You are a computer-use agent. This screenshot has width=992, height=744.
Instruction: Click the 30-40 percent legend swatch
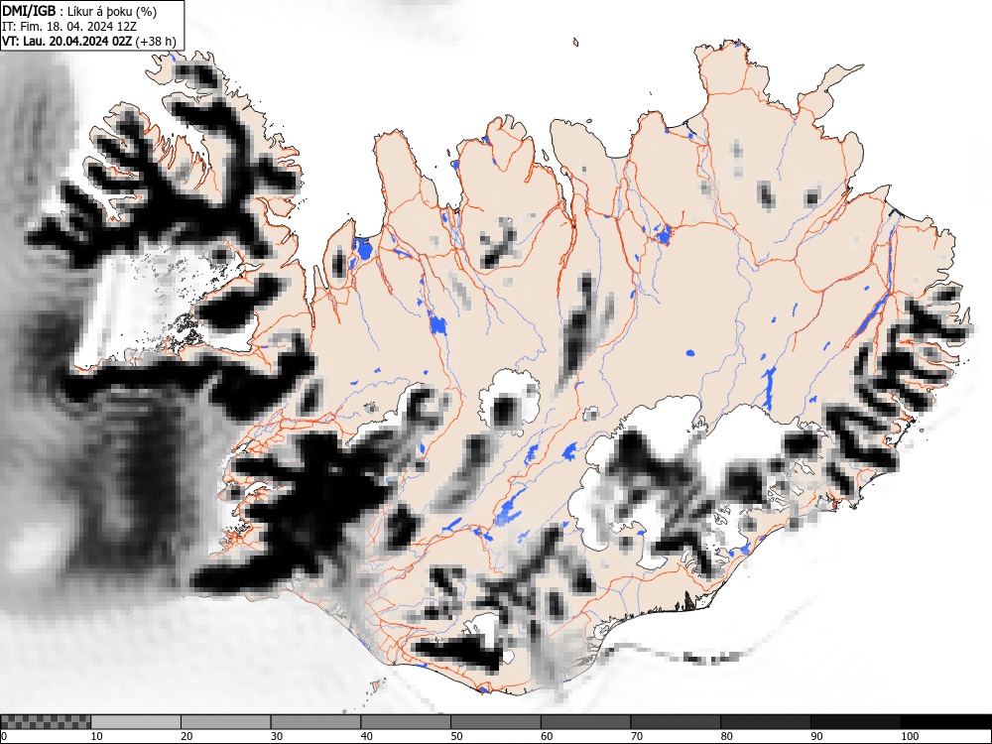(x=315, y=722)
